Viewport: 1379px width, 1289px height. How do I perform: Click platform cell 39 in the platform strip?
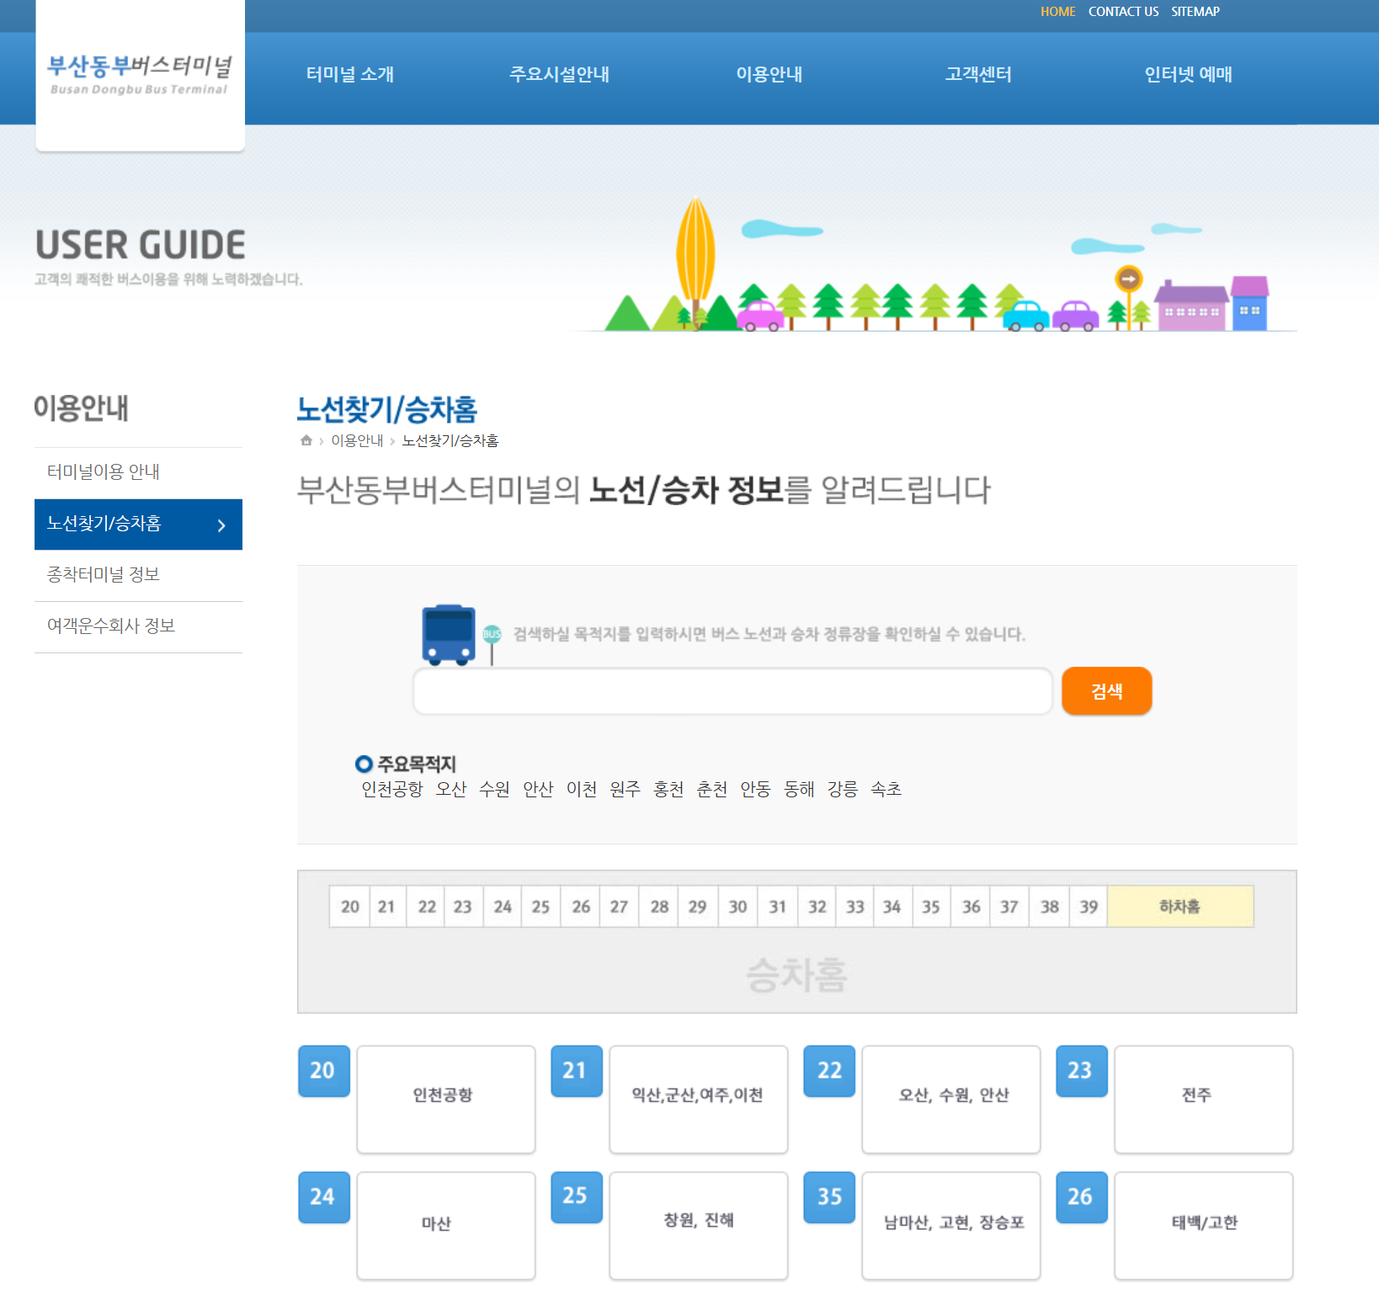pos(1089,906)
